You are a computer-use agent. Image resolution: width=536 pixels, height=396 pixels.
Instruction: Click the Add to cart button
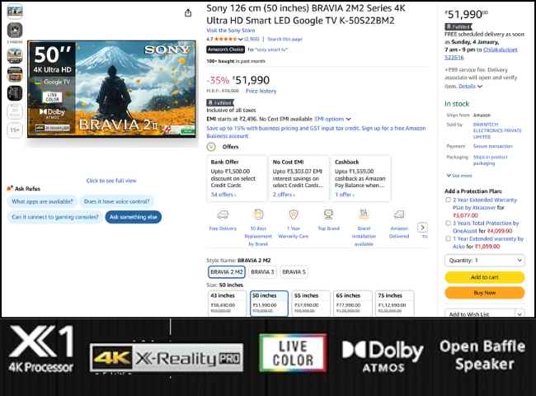(x=484, y=277)
